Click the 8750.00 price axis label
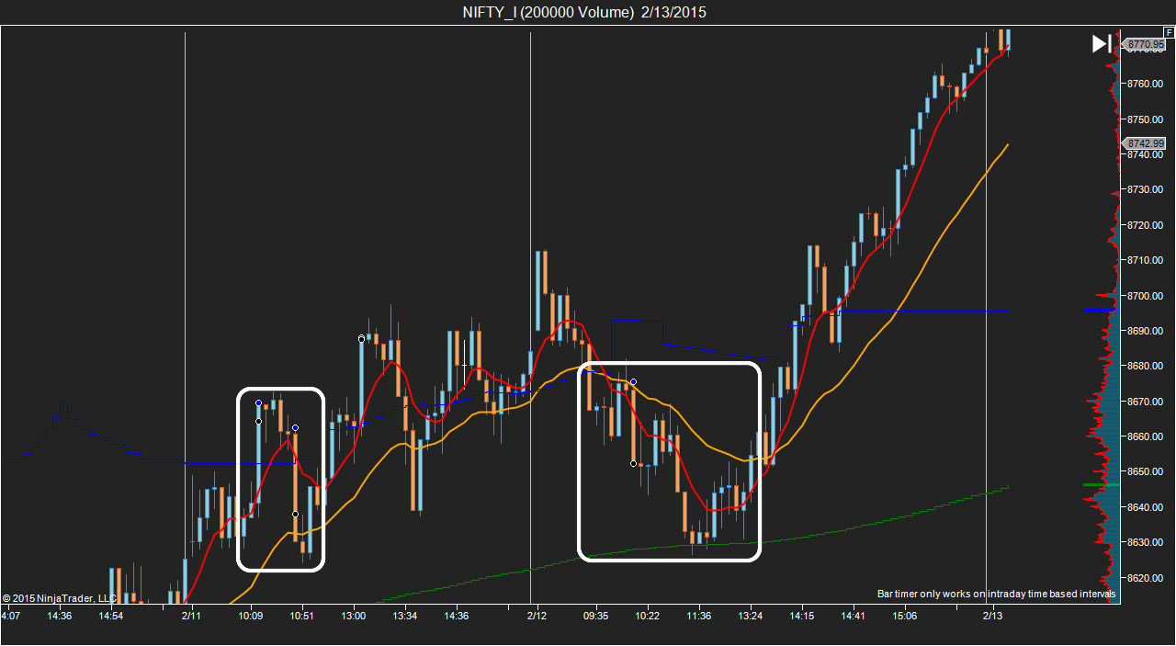Image resolution: width=1176 pixels, height=646 pixels. tap(1145, 119)
